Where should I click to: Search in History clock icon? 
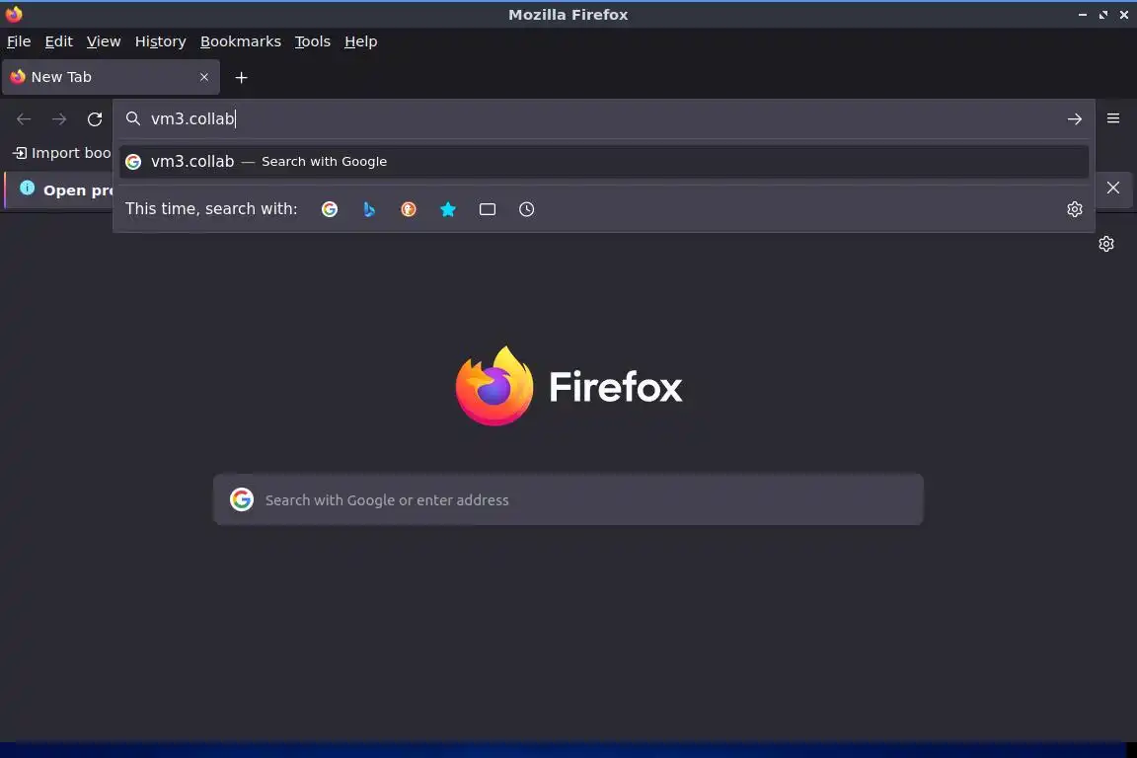(526, 209)
